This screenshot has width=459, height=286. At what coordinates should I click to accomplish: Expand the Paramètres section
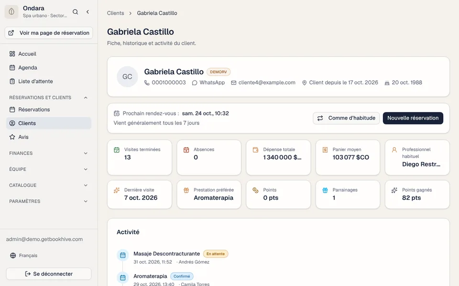(49, 201)
